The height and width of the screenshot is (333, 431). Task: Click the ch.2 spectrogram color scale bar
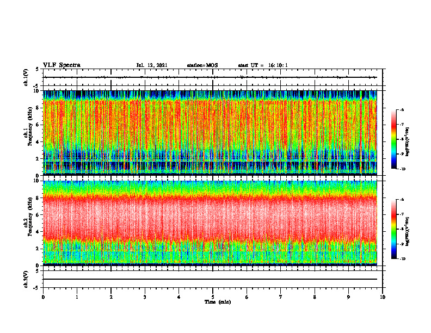click(393, 229)
